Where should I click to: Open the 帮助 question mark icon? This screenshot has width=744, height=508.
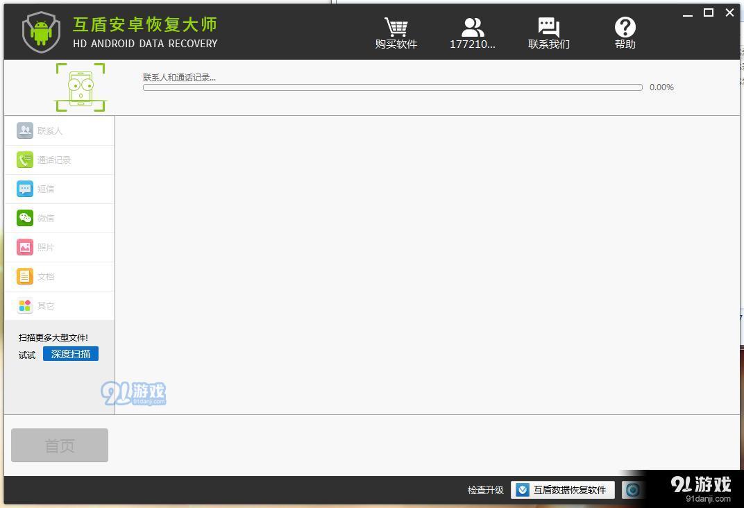625,27
